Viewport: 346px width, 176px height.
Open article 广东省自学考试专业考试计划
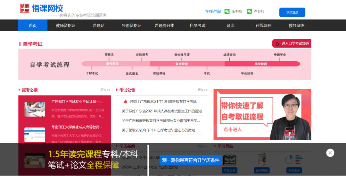point(77,102)
